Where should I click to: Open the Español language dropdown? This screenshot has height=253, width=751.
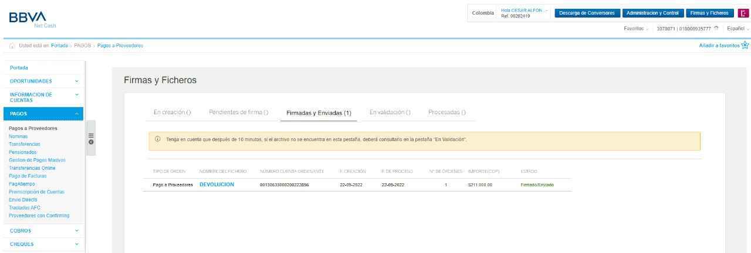[x=738, y=28]
